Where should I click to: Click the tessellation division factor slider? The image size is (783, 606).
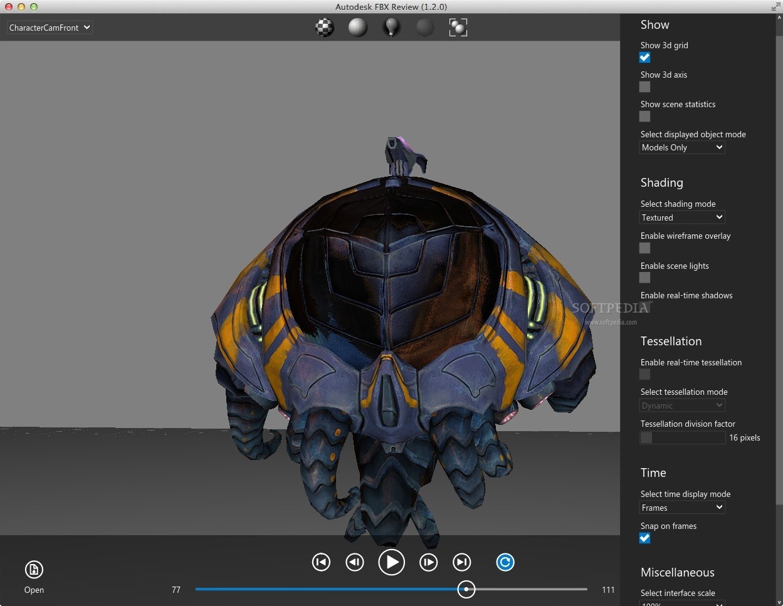pyautogui.click(x=682, y=438)
